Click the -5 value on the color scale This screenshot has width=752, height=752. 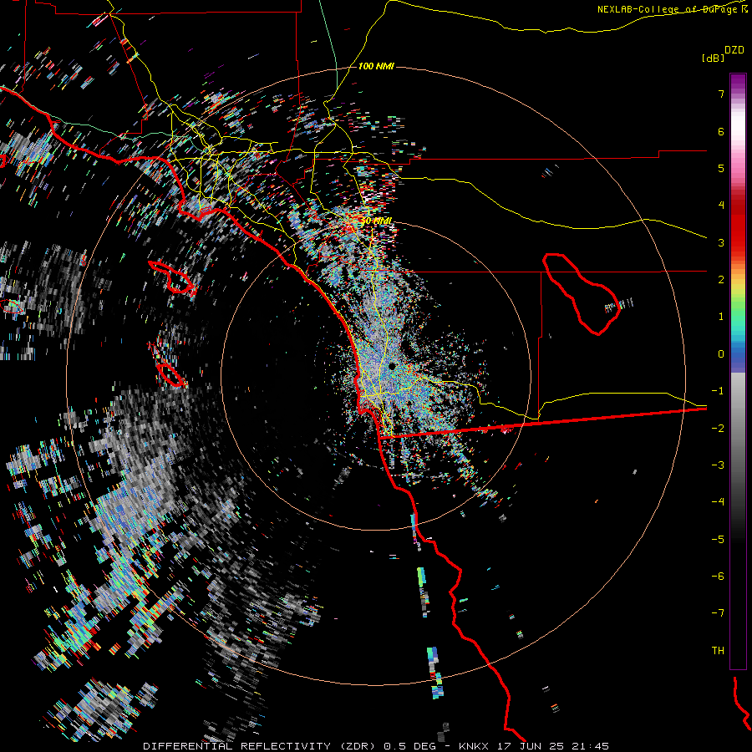point(718,540)
